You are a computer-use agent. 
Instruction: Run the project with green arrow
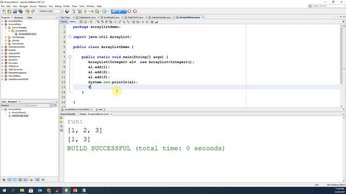click(85, 11)
